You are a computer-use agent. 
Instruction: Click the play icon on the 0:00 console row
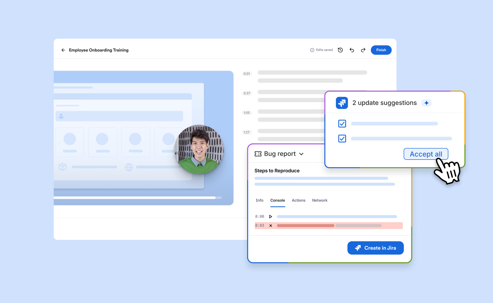pos(271,216)
